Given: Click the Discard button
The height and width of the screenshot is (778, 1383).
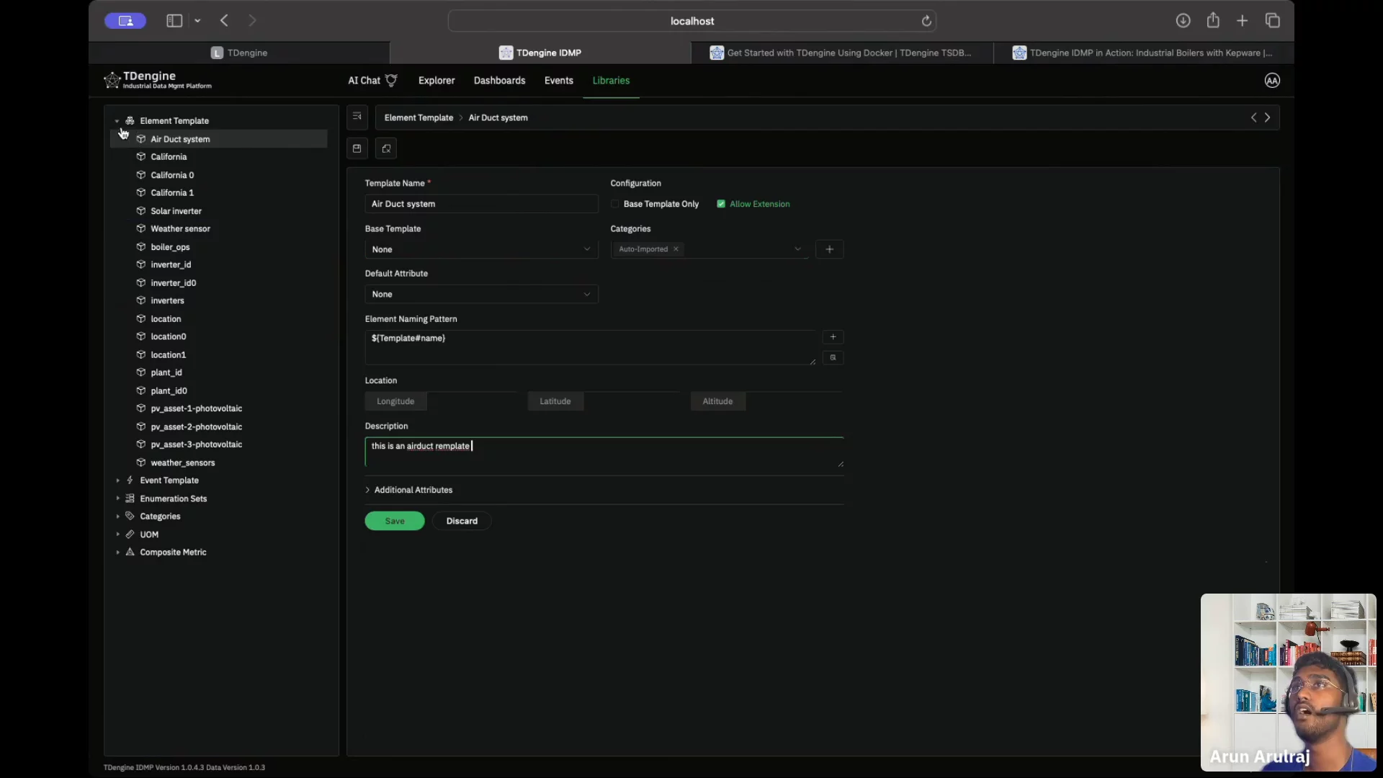Looking at the screenshot, I should pos(462,521).
